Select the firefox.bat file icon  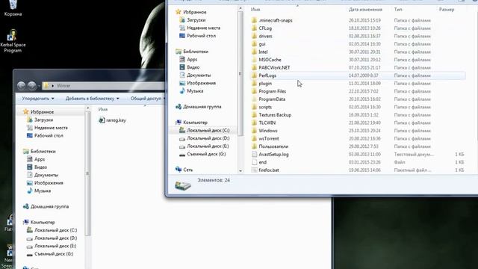[254, 170]
